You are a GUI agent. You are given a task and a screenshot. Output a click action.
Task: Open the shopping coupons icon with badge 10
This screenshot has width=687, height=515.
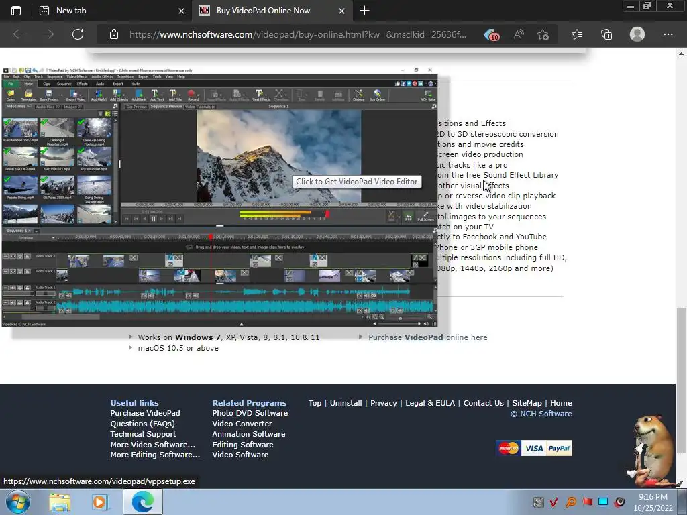[x=492, y=35]
